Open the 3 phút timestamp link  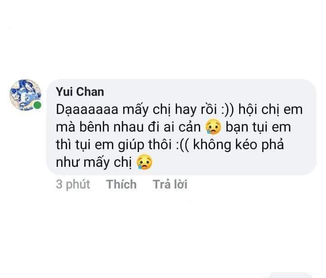coord(73,184)
